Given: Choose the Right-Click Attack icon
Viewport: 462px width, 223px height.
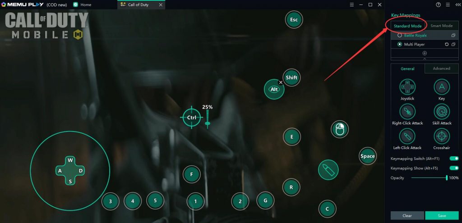Looking at the screenshot, I should click(x=407, y=111).
